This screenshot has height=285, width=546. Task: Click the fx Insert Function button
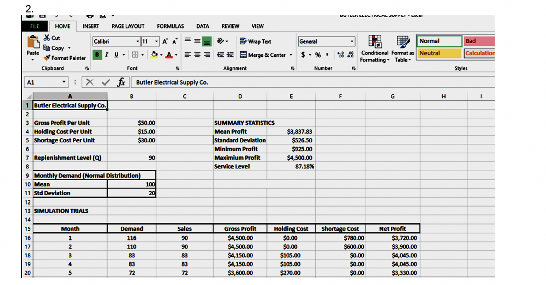(x=121, y=82)
